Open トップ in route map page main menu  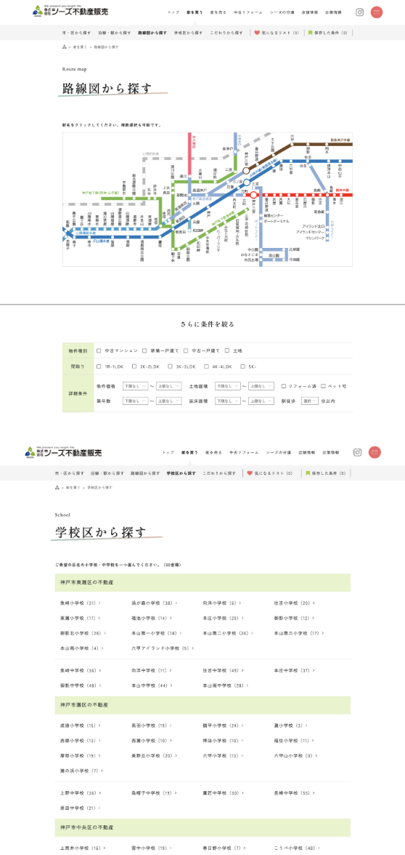click(x=173, y=12)
